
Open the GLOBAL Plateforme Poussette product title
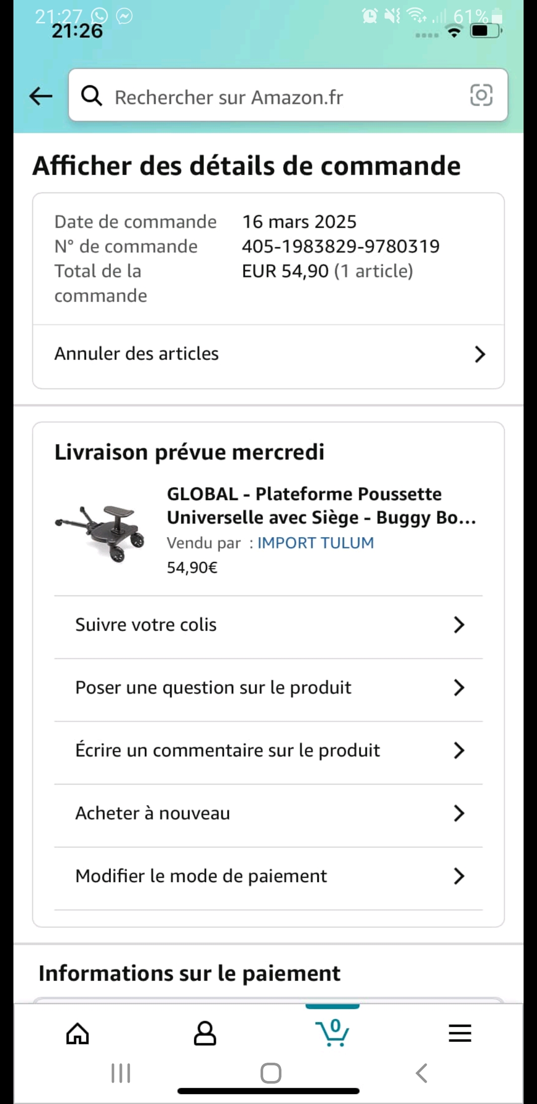(x=321, y=505)
